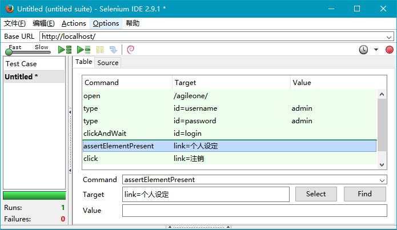This screenshot has width=397, height=230.
Task: Click left arrow on bottom splitter
Action: pos(170,227)
